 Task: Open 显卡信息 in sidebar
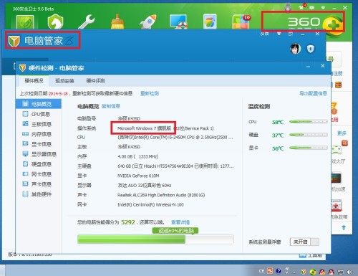[39, 144]
